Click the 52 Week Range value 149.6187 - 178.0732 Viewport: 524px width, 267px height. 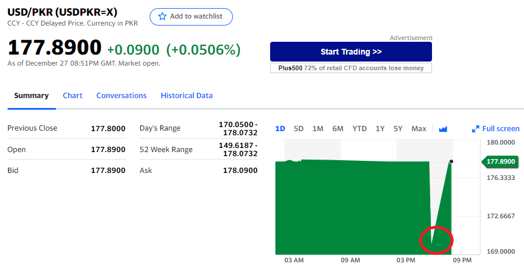click(238, 149)
